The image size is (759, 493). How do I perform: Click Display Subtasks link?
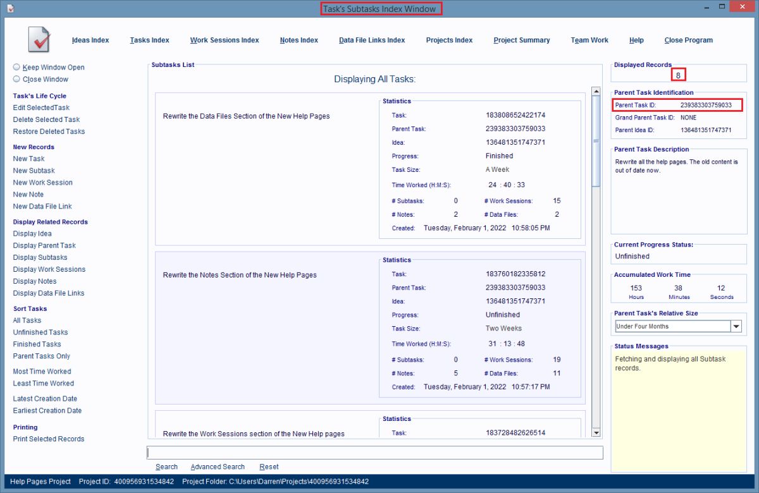(x=40, y=257)
